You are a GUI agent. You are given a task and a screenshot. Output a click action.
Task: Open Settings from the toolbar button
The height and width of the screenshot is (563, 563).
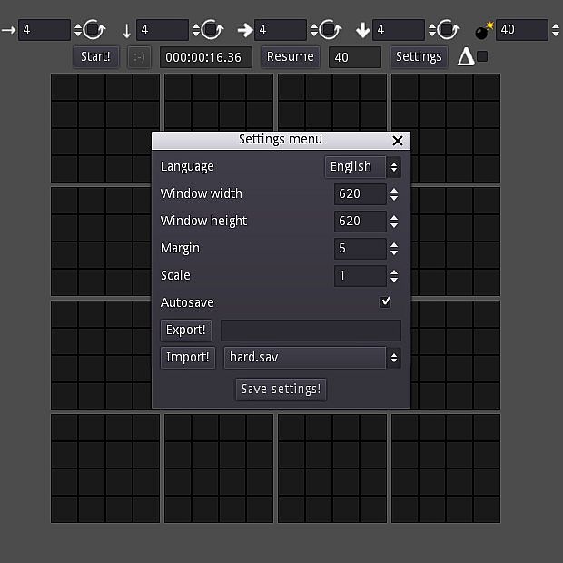[419, 56]
